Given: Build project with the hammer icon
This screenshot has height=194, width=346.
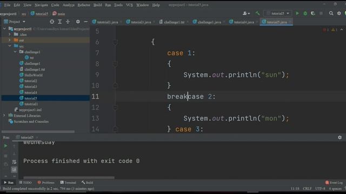Looking at the screenshot, I should point(257,13).
